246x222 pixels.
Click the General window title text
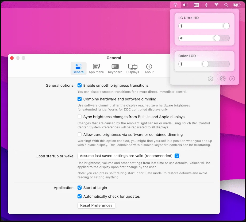click(114, 58)
